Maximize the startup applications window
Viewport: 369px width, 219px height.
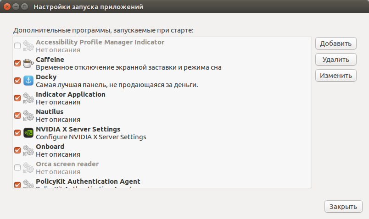coord(24,6)
